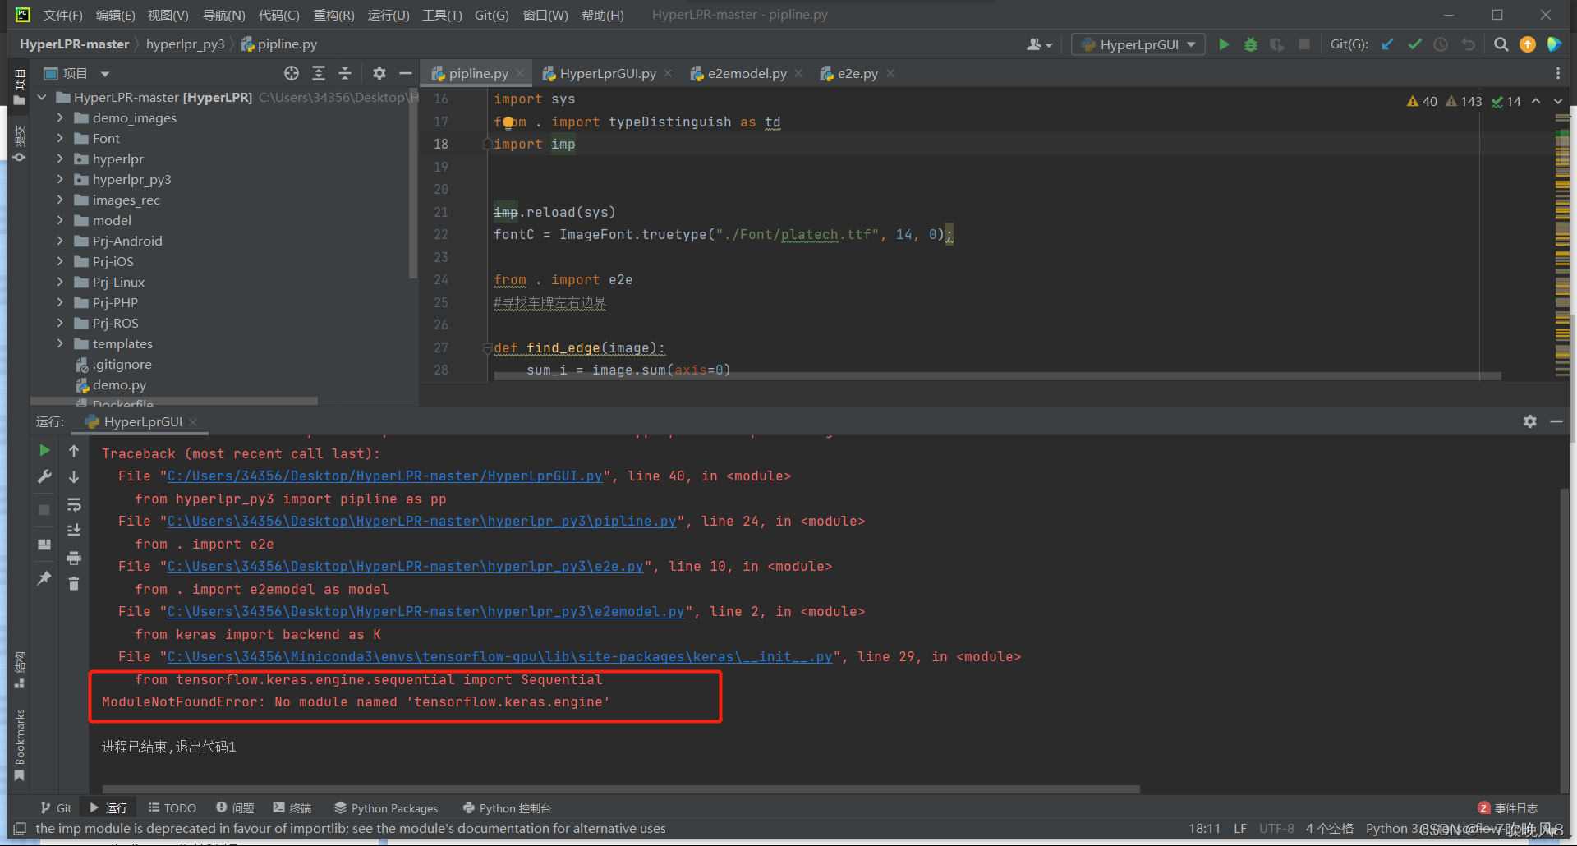
Task: Clear run console with trash icon
Action: [x=74, y=584]
